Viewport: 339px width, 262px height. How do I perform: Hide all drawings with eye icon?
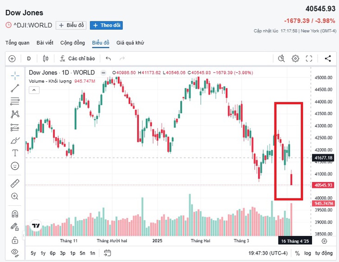15,253
